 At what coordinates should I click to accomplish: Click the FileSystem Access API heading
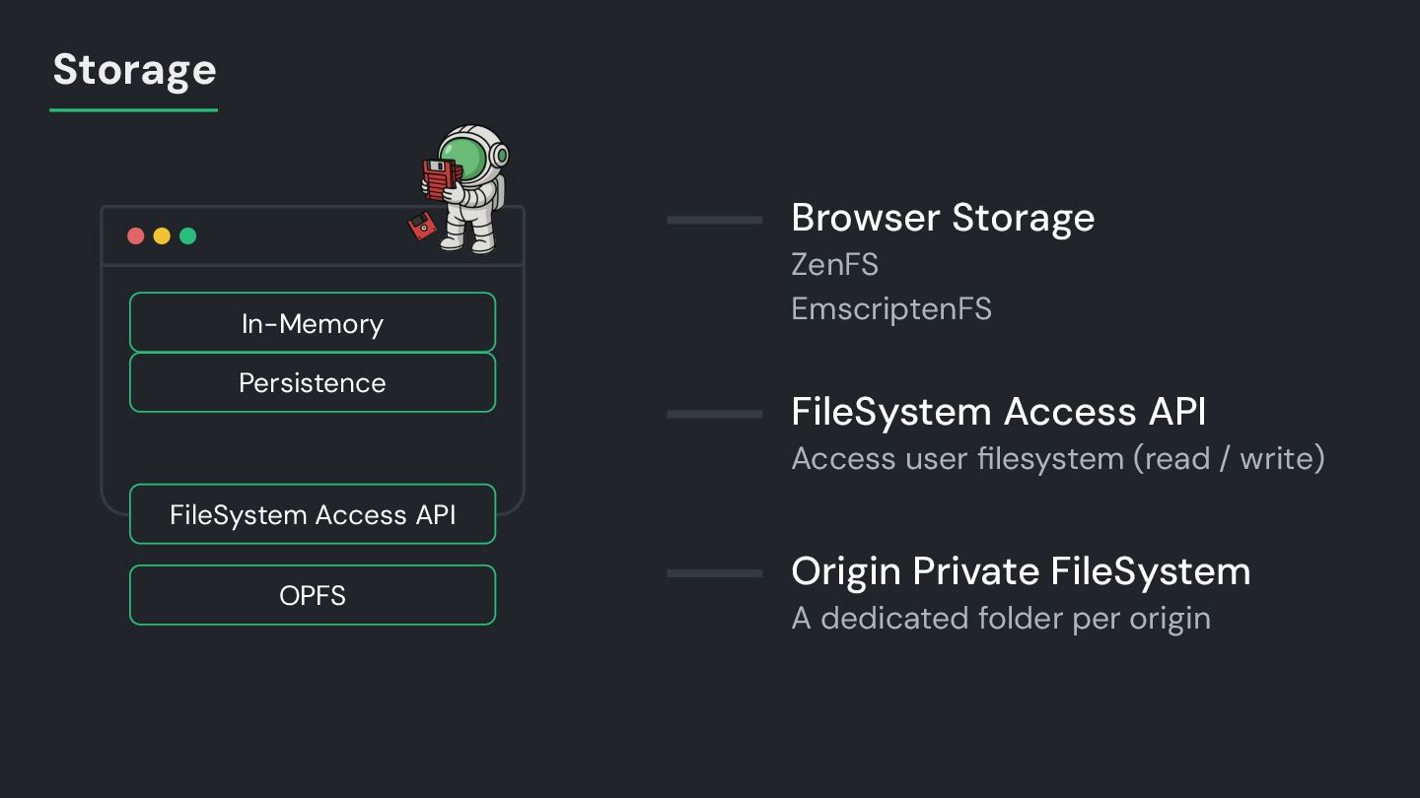[998, 412]
